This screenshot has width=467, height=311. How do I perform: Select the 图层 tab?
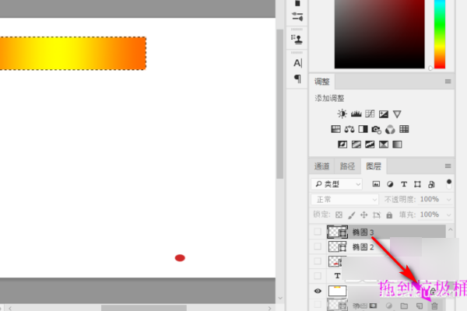374,166
